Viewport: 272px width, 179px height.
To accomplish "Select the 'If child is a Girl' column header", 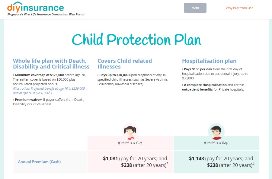I will tap(130, 143).
